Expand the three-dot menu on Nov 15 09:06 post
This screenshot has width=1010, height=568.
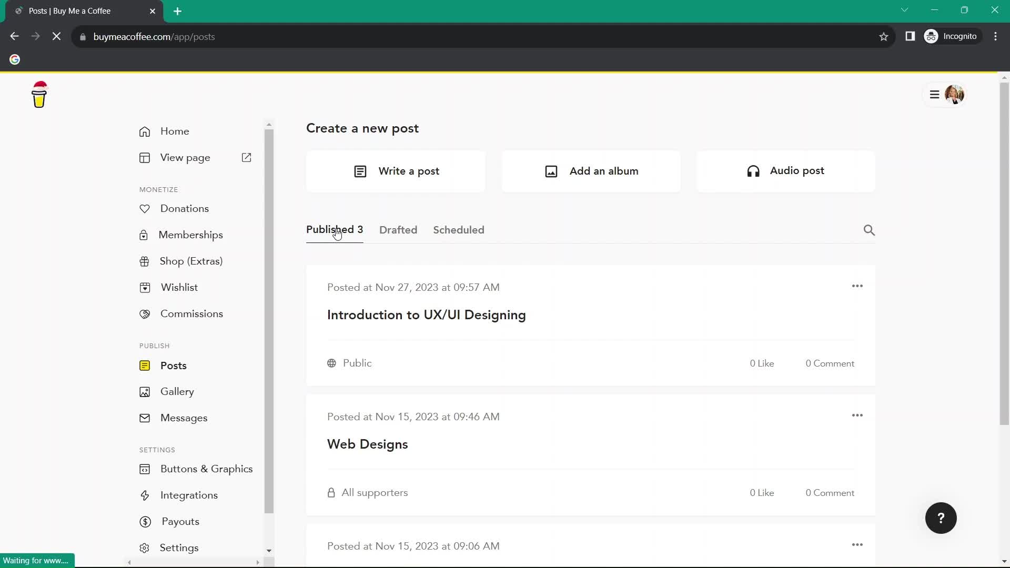[x=857, y=545]
